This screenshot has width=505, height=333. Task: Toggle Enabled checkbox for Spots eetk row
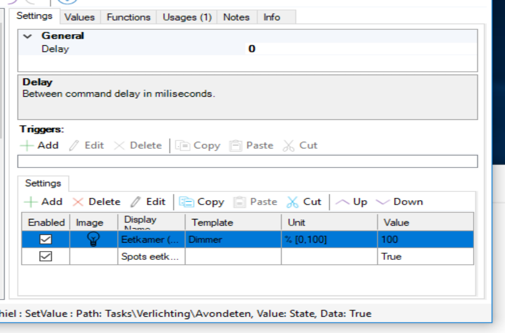click(45, 256)
